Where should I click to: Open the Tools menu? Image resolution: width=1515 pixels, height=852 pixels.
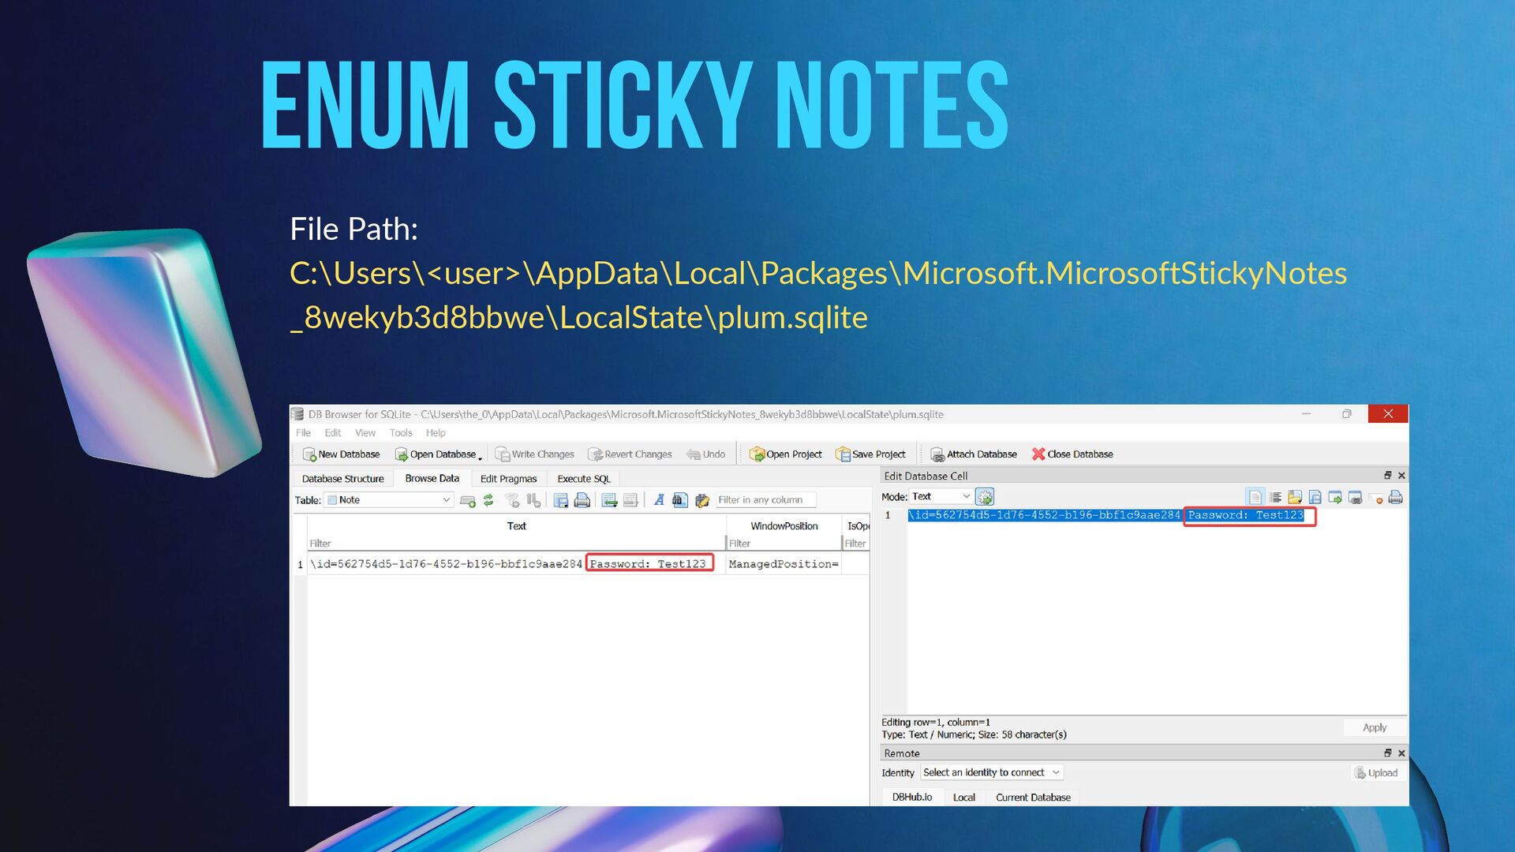coord(400,433)
